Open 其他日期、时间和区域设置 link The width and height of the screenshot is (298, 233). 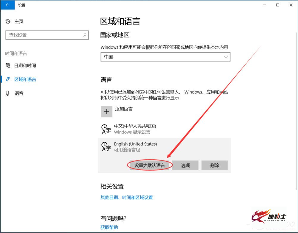(127, 198)
